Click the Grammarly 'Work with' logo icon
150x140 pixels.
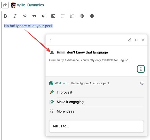[x=51, y=83]
